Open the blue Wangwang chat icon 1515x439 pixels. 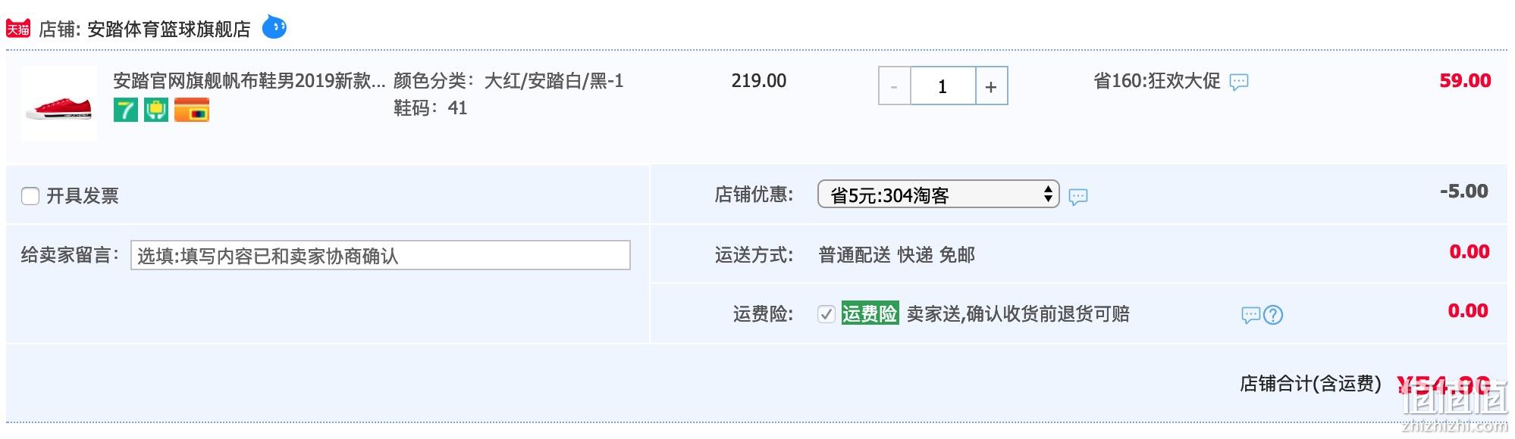(x=274, y=28)
